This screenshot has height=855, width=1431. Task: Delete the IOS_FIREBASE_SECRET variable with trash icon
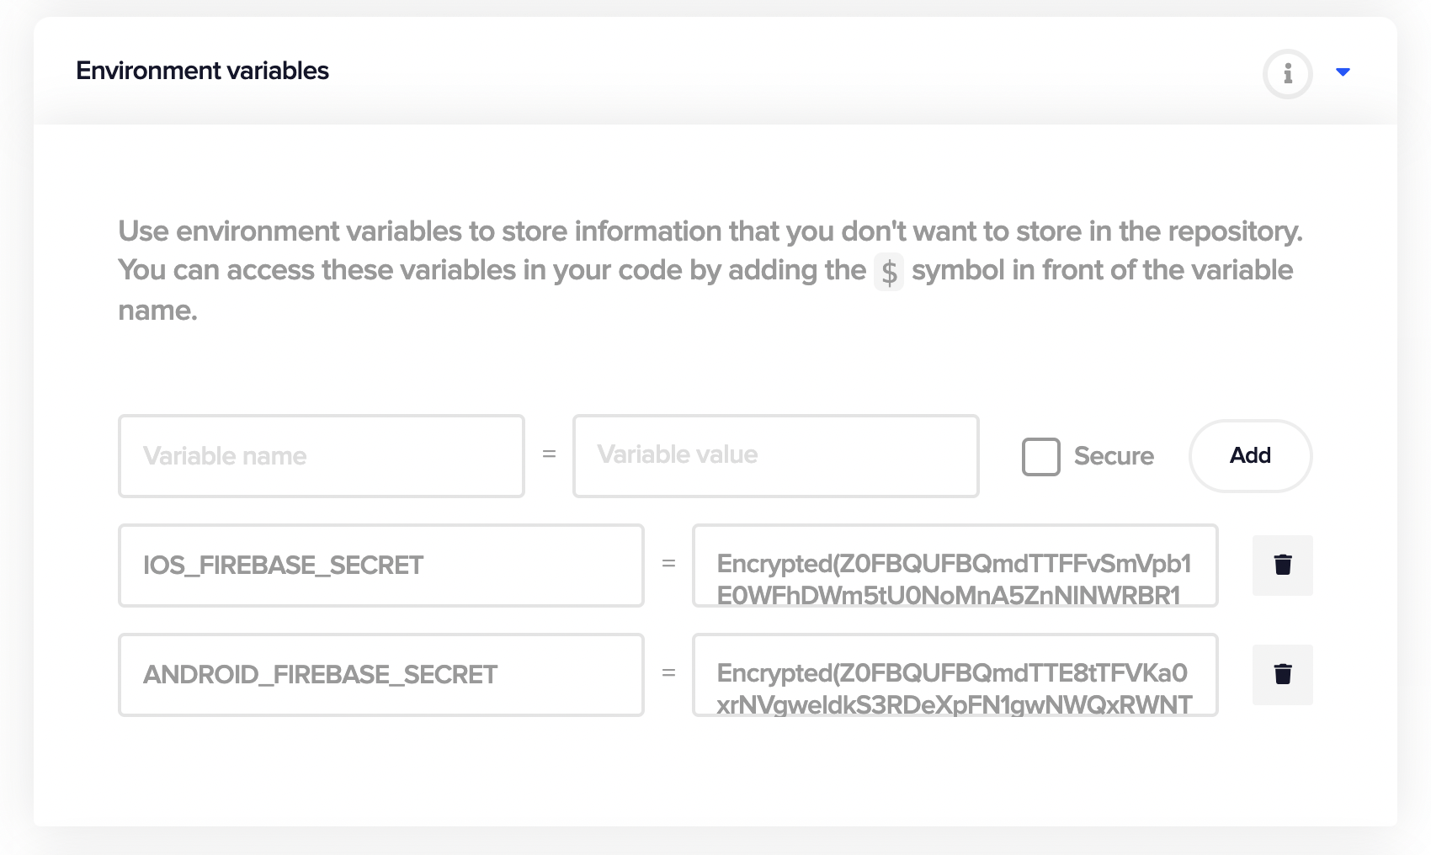pyautogui.click(x=1282, y=565)
